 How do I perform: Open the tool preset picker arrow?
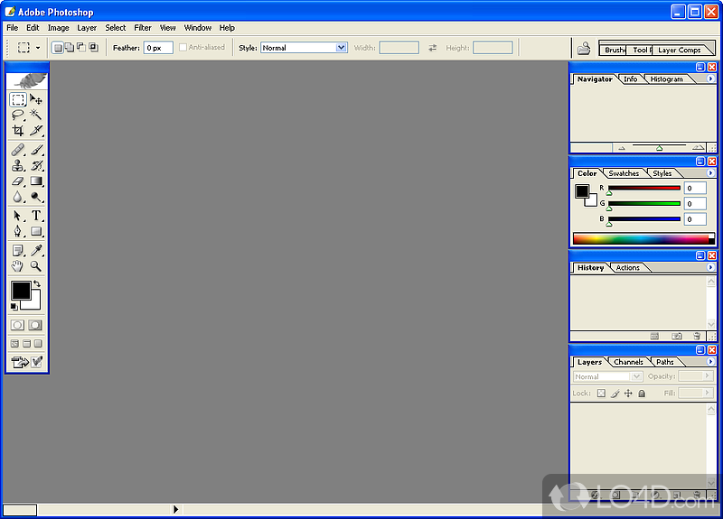point(37,48)
